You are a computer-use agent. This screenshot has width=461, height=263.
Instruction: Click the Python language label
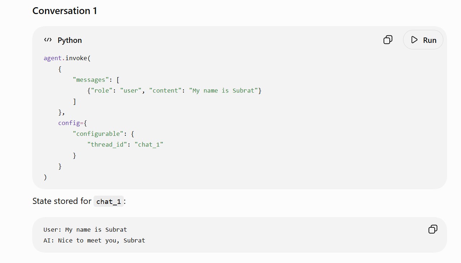(x=70, y=40)
